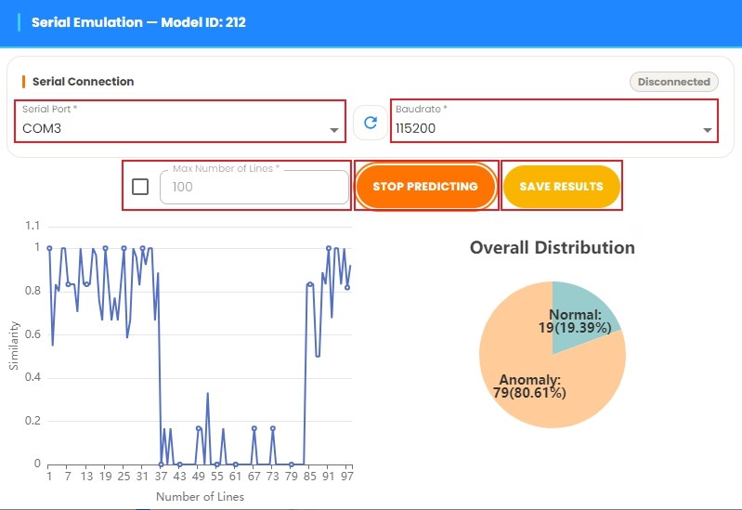Click the Overall Distribution chart title
Image resolution: width=742 pixels, height=510 pixels.
pyautogui.click(x=553, y=248)
